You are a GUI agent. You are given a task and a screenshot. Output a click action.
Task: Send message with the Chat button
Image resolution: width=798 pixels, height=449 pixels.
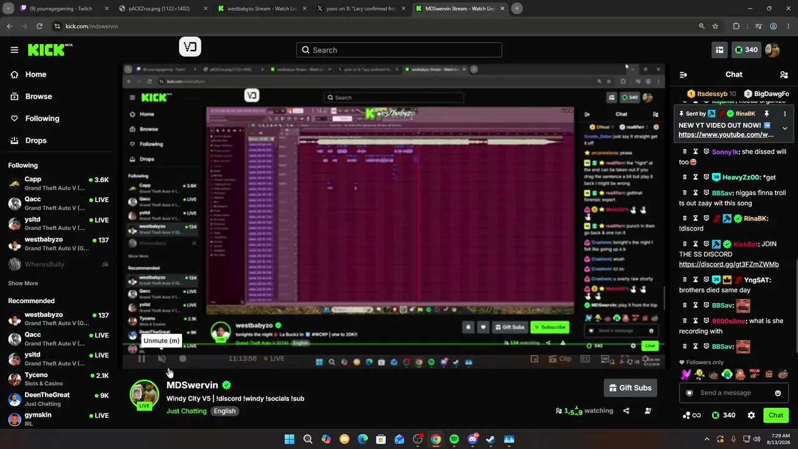776,415
